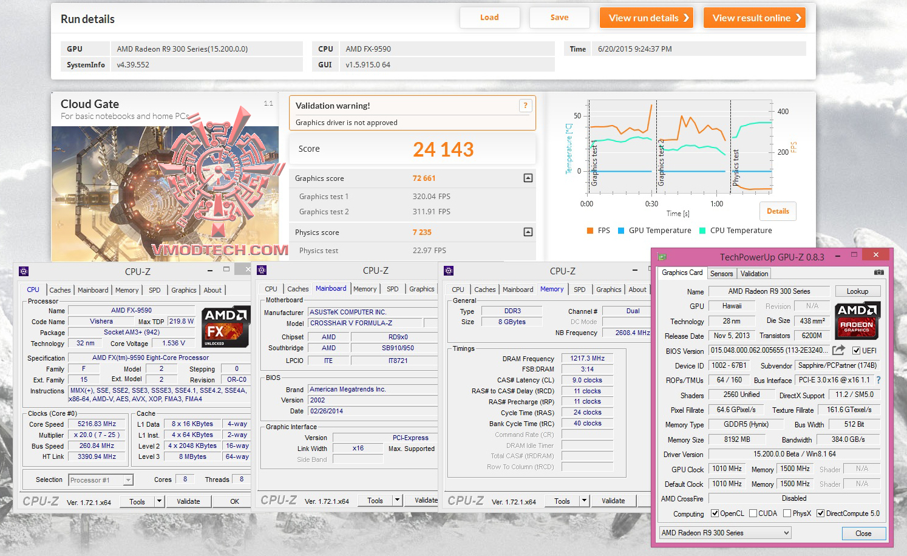This screenshot has width=907, height=556.
Task: Click the Details button under the chart
Action: (x=778, y=211)
